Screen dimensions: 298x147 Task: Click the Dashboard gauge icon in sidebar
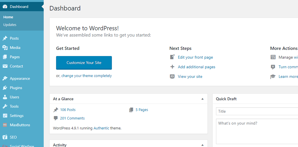click(x=5, y=7)
